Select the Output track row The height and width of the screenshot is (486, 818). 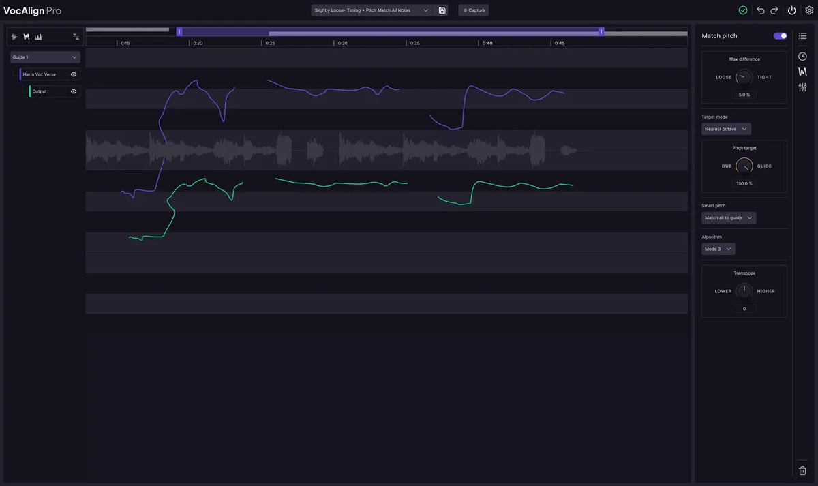click(x=55, y=91)
